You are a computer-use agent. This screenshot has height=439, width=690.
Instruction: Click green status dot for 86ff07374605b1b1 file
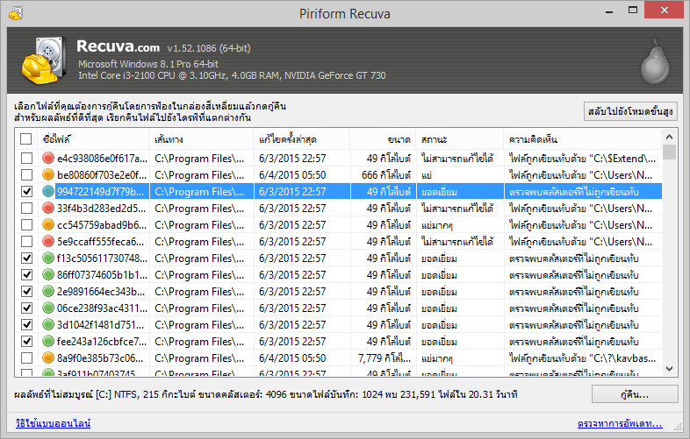click(x=48, y=275)
